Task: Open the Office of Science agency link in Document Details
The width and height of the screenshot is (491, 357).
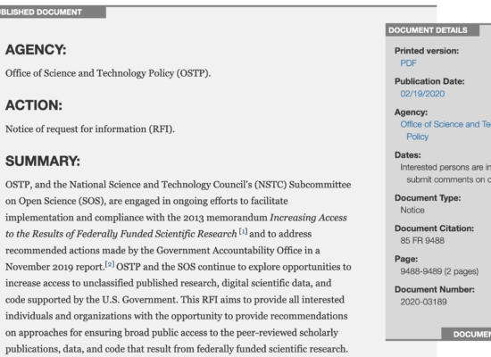Action: (x=445, y=130)
